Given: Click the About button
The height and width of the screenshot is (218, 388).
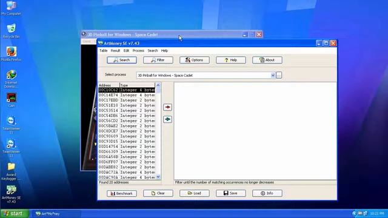Looking at the screenshot, I should 267,60.
